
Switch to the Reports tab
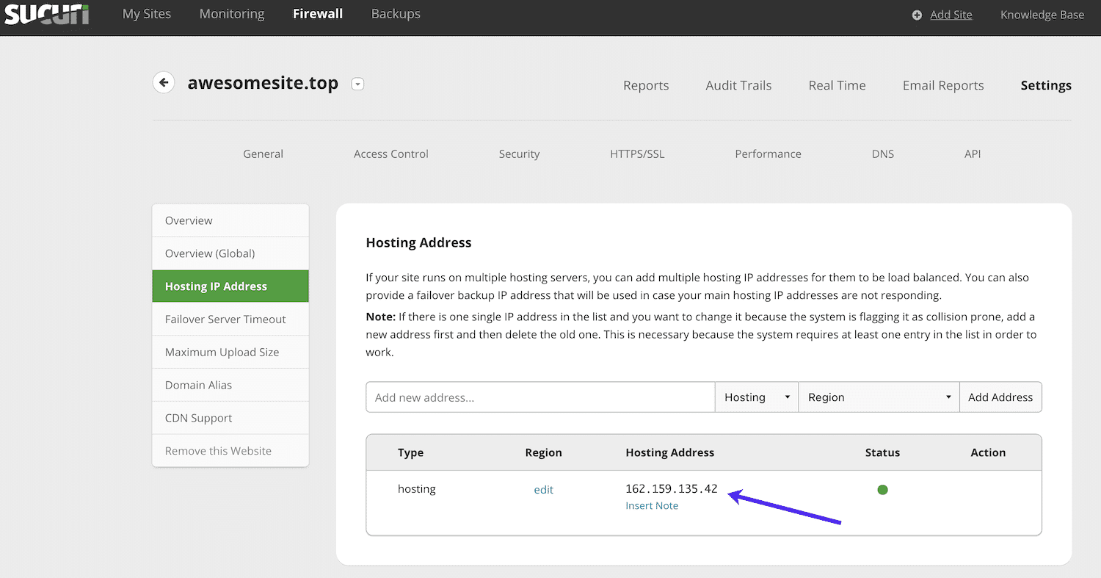coord(646,85)
